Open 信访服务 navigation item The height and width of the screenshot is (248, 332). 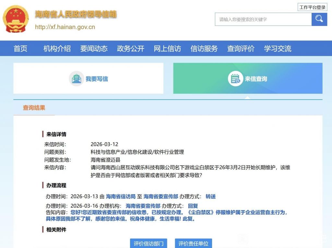pyautogui.click(x=204, y=49)
